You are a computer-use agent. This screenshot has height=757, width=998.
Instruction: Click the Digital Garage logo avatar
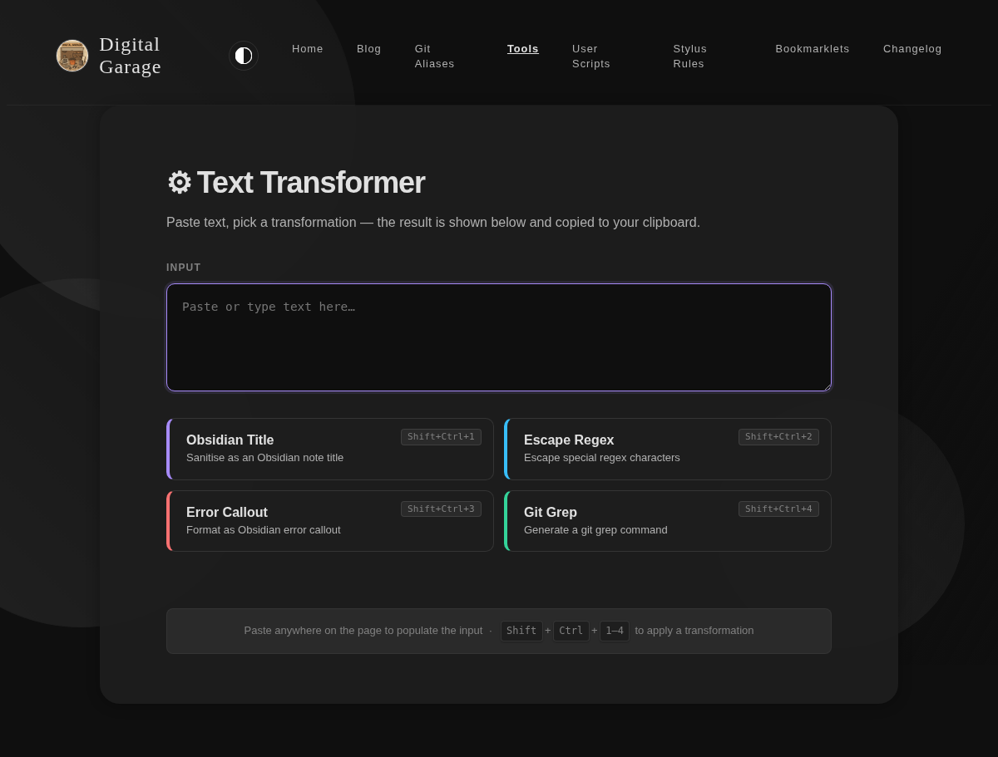72,56
